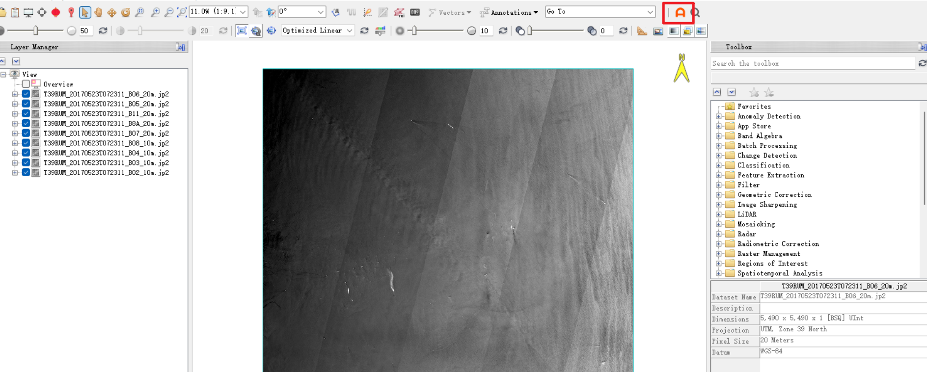Open the zoom percentage dropdown
The image size is (927, 372).
click(243, 12)
